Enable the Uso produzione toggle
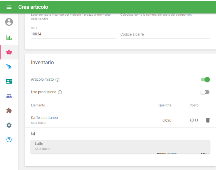216x170 pixels. [205, 92]
